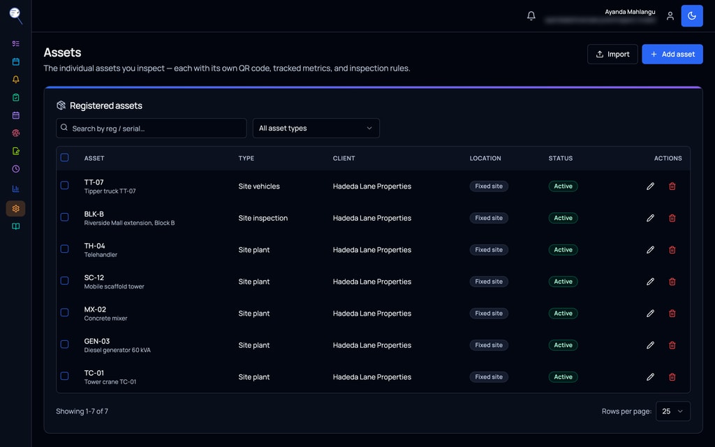715x447 pixels.
Task: Edit the TC-01 Tower crane asset
Action: point(650,376)
